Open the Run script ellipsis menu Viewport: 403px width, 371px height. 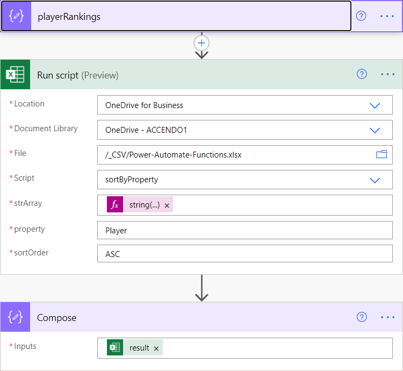pyautogui.click(x=387, y=74)
